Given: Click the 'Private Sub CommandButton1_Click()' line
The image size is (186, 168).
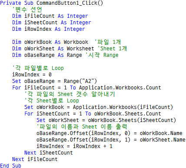Looking at the screenshot, I should click(x=51, y=3).
